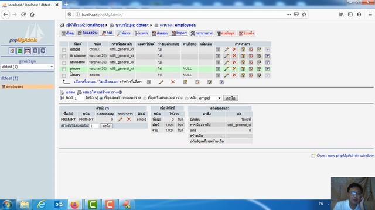The height and width of the screenshot is (210, 375).
Task: Click the dbtest (1) link in left panel
Action: (9, 78)
